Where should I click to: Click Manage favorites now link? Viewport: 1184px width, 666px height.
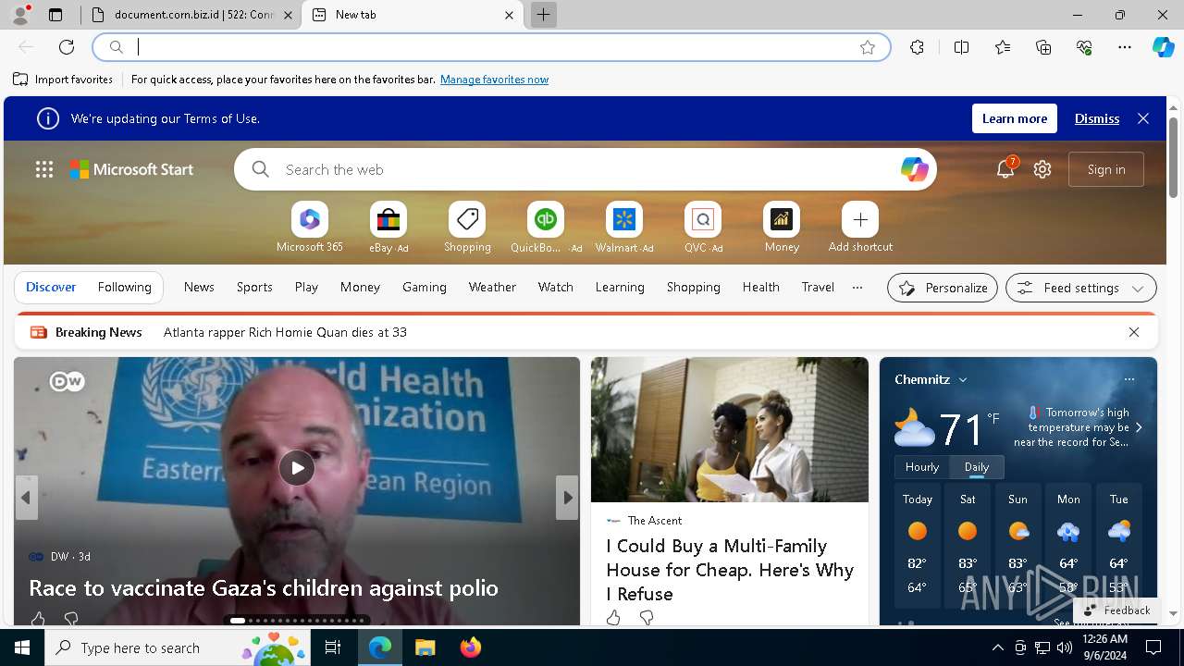pos(494,80)
